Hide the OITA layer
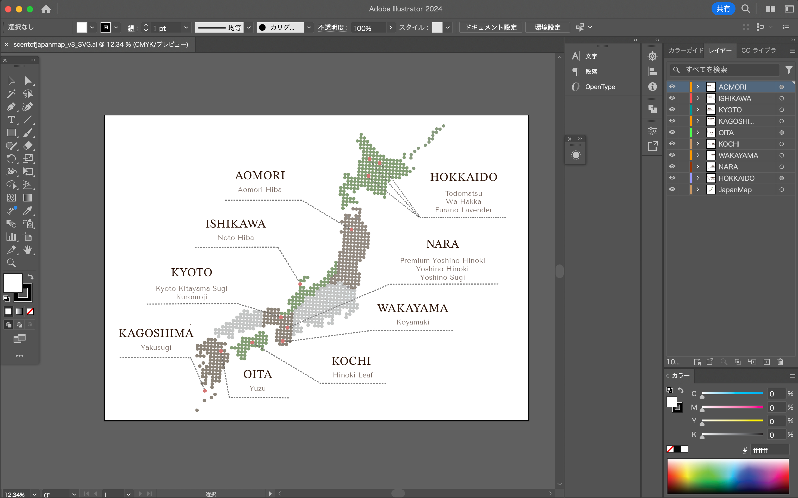Viewport: 798px width, 498px height. click(x=672, y=133)
